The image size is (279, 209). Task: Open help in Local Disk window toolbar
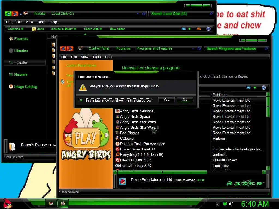tap(208, 29)
